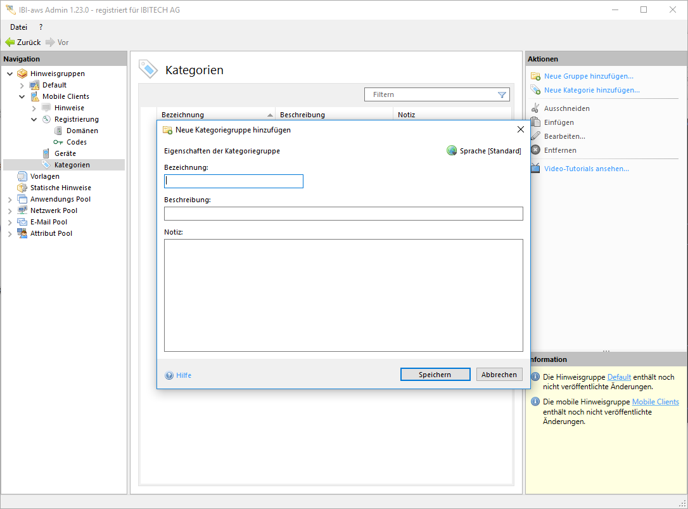Collapse the Registrierung tree node
This screenshot has width=688, height=509.
(x=34, y=119)
